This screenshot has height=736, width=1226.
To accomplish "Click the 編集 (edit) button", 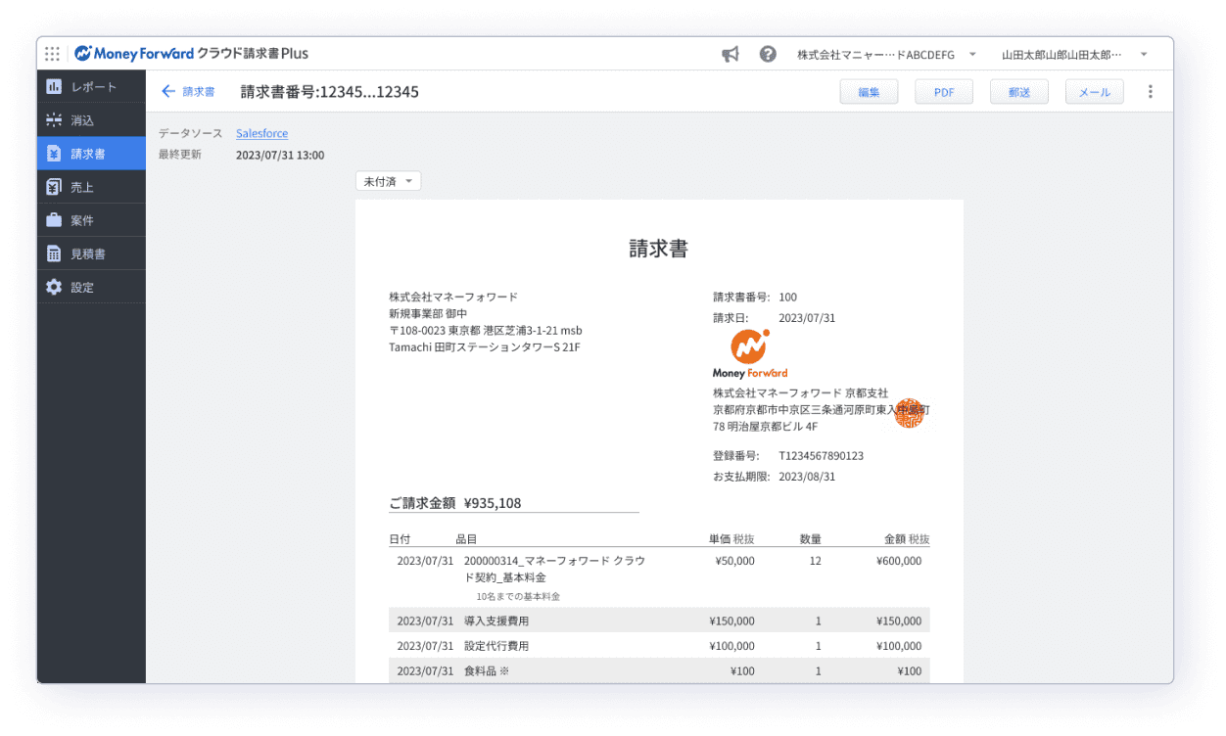I will point(869,90).
